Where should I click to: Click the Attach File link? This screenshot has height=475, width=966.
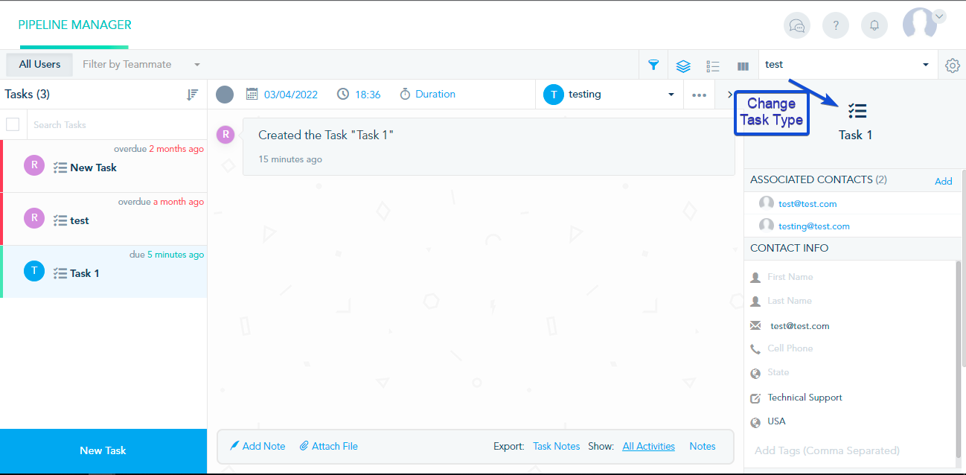(329, 446)
